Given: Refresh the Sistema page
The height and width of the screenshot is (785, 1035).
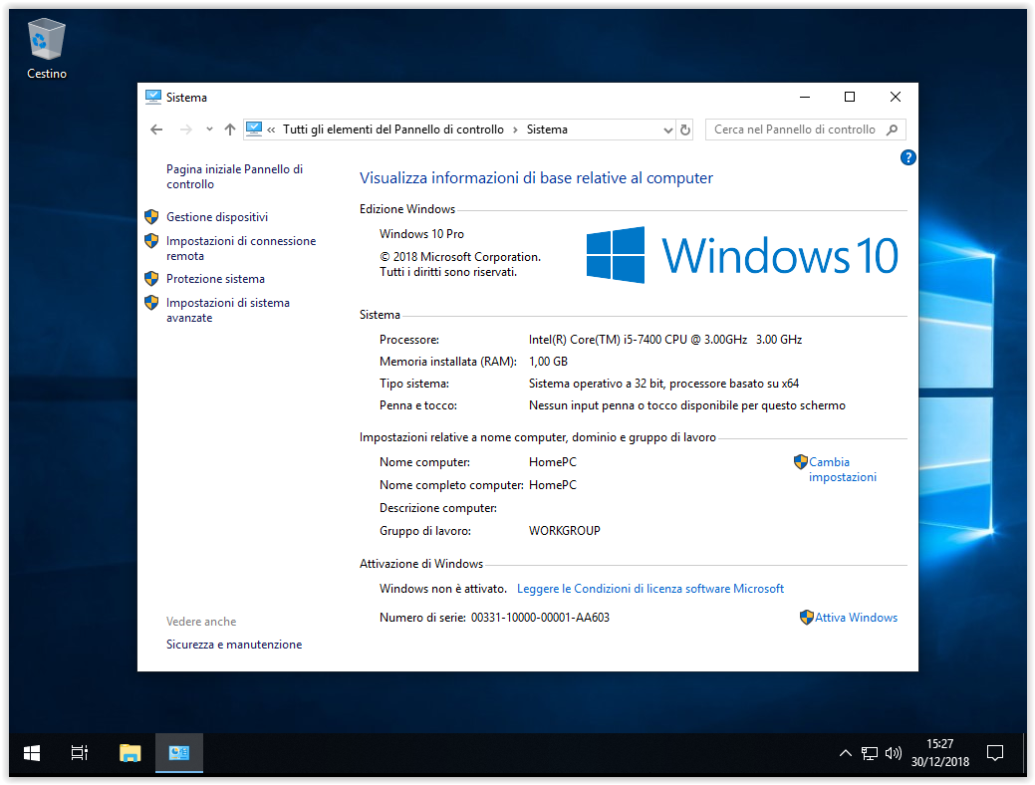Looking at the screenshot, I should [x=685, y=131].
